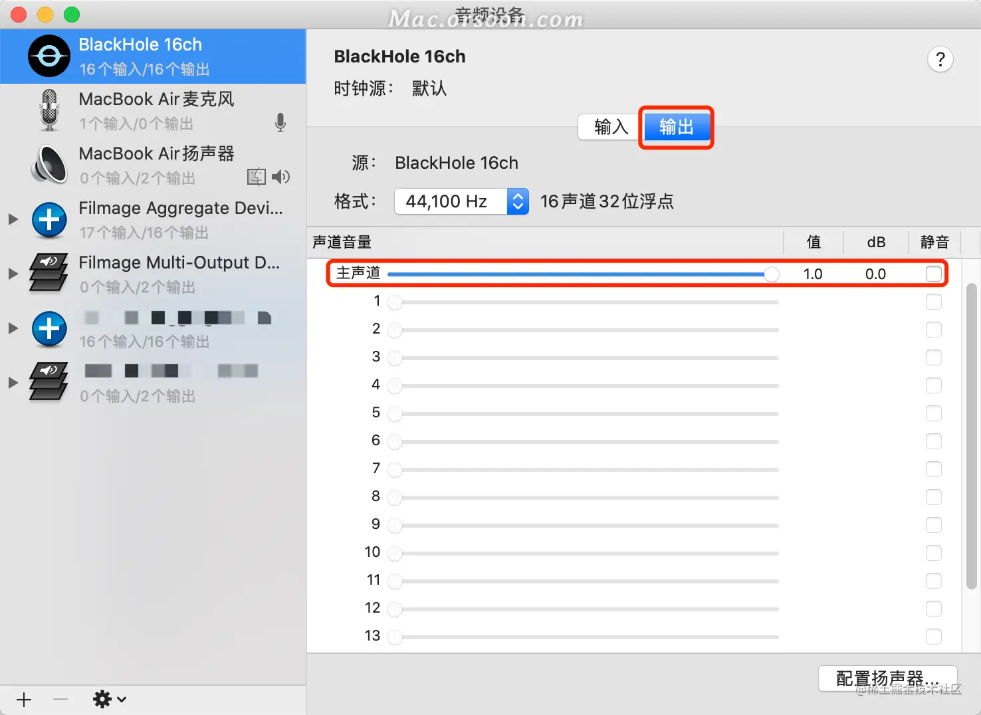The width and height of the screenshot is (981, 715).
Task: Click the MacBook Air speaker device icon
Action: 49,164
